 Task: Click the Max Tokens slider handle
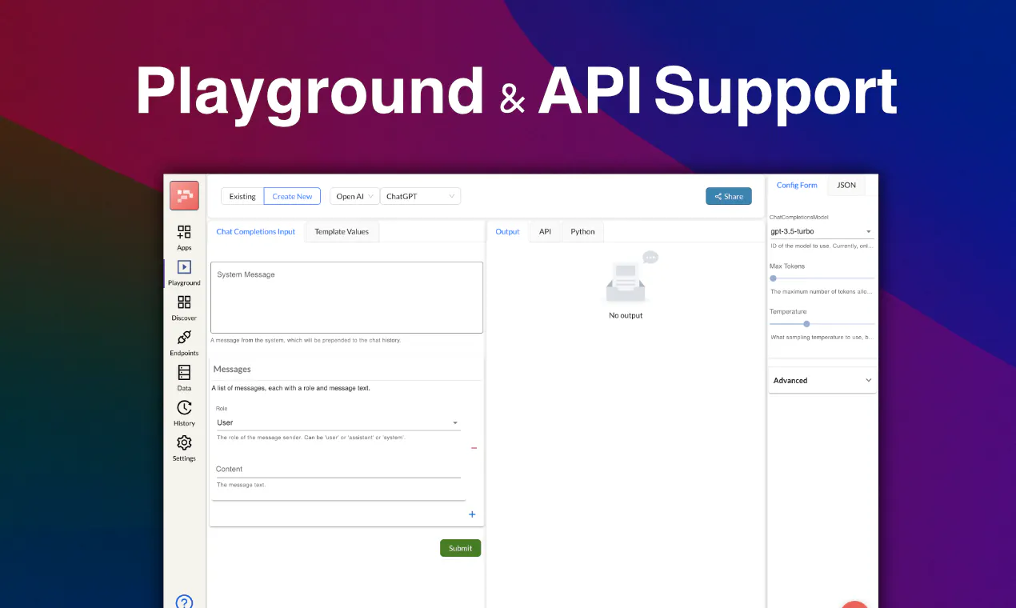[x=773, y=278]
